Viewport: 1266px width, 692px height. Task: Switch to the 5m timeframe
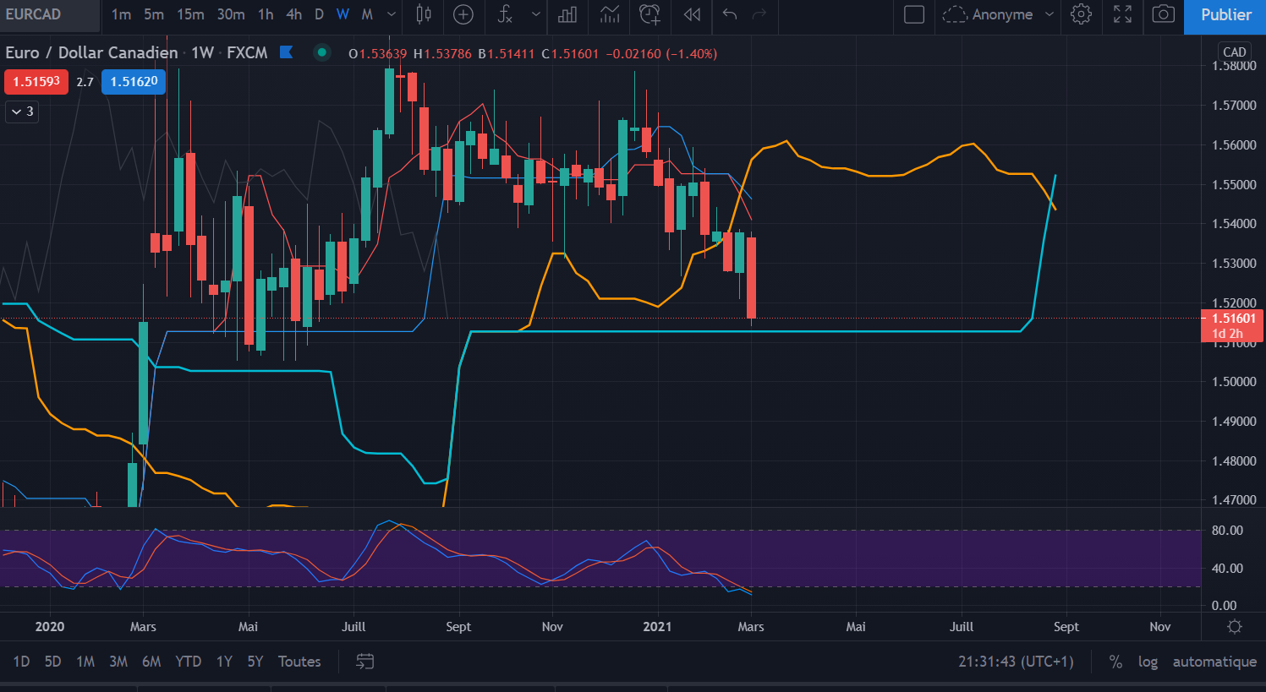click(x=154, y=14)
